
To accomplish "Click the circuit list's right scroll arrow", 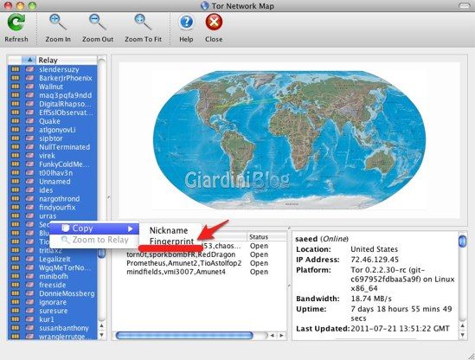I will (281, 336).
